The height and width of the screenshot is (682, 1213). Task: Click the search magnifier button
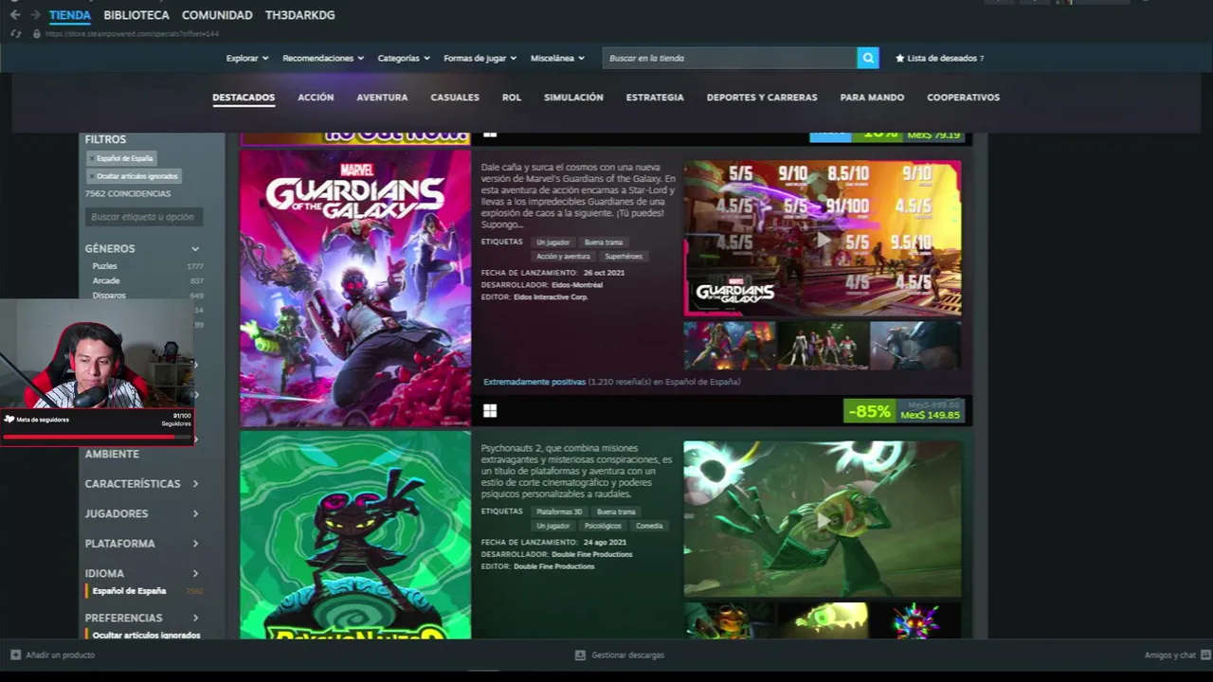click(868, 58)
